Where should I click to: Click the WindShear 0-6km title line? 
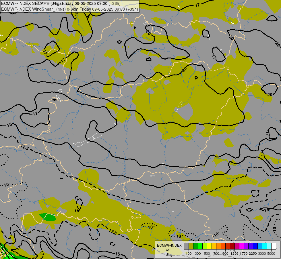(x=69, y=9)
